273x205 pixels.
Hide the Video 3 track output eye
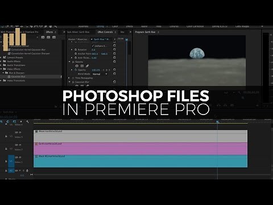tap(20, 132)
